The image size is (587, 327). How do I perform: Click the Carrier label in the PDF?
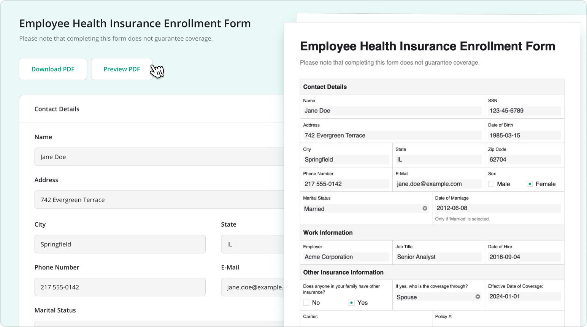pos(311,316)
